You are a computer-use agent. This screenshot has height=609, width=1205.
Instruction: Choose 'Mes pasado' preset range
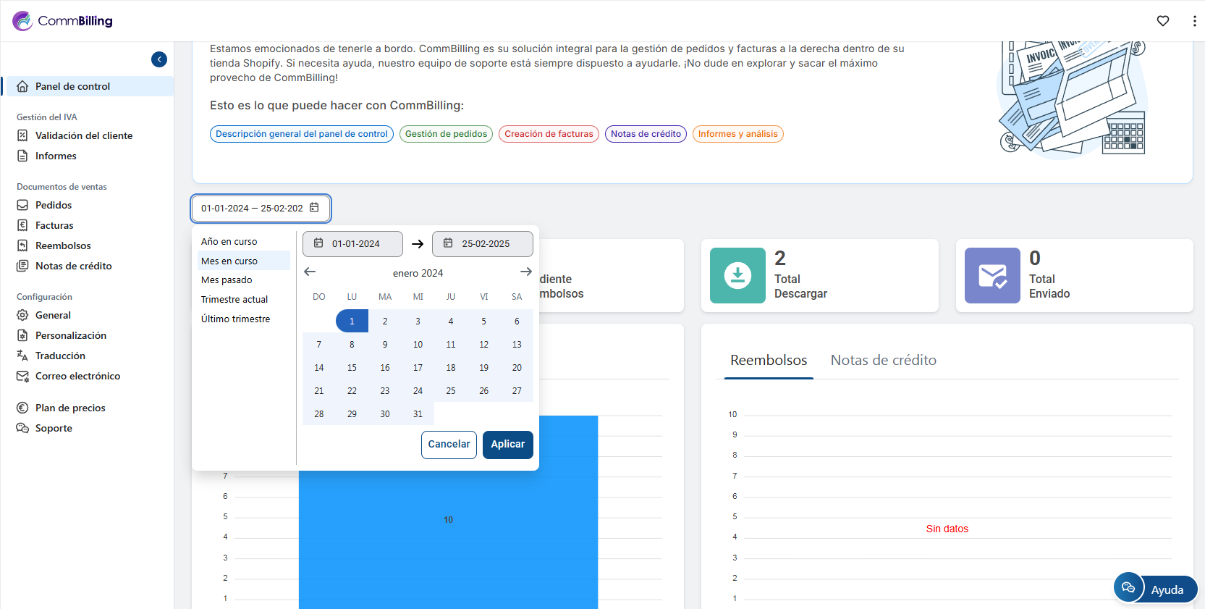pyautogui.click(x=227, y=280)
